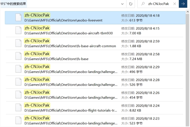The width and height of the screenshot is (190, 127).
Task: Click the file icon of the 496-byte landingchallenge result
Action: tap(18, 69)
